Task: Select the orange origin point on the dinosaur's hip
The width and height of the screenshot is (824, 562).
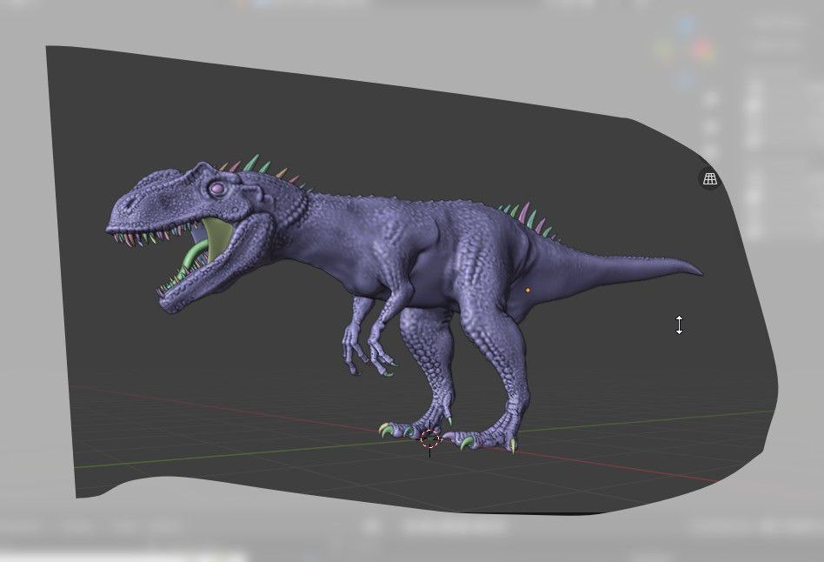Action: click(529, 289)
